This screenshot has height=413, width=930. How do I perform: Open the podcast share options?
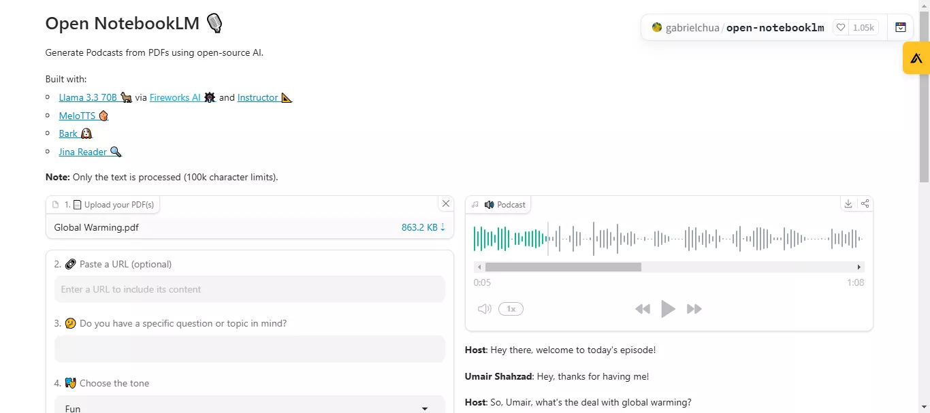865,203
